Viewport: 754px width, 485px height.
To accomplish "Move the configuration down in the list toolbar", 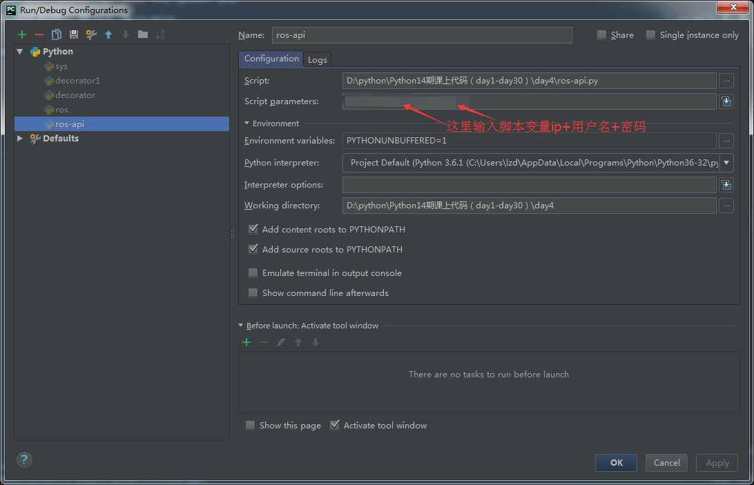I will (126, 34).
